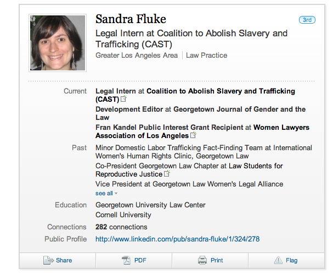Click the printer icon

click(202, 260)
